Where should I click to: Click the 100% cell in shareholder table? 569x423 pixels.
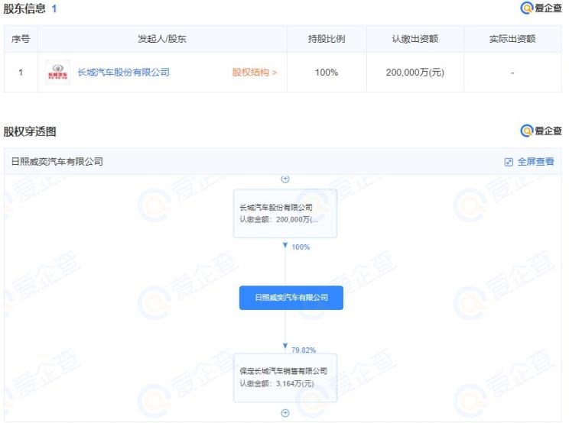tap(327, 73)
